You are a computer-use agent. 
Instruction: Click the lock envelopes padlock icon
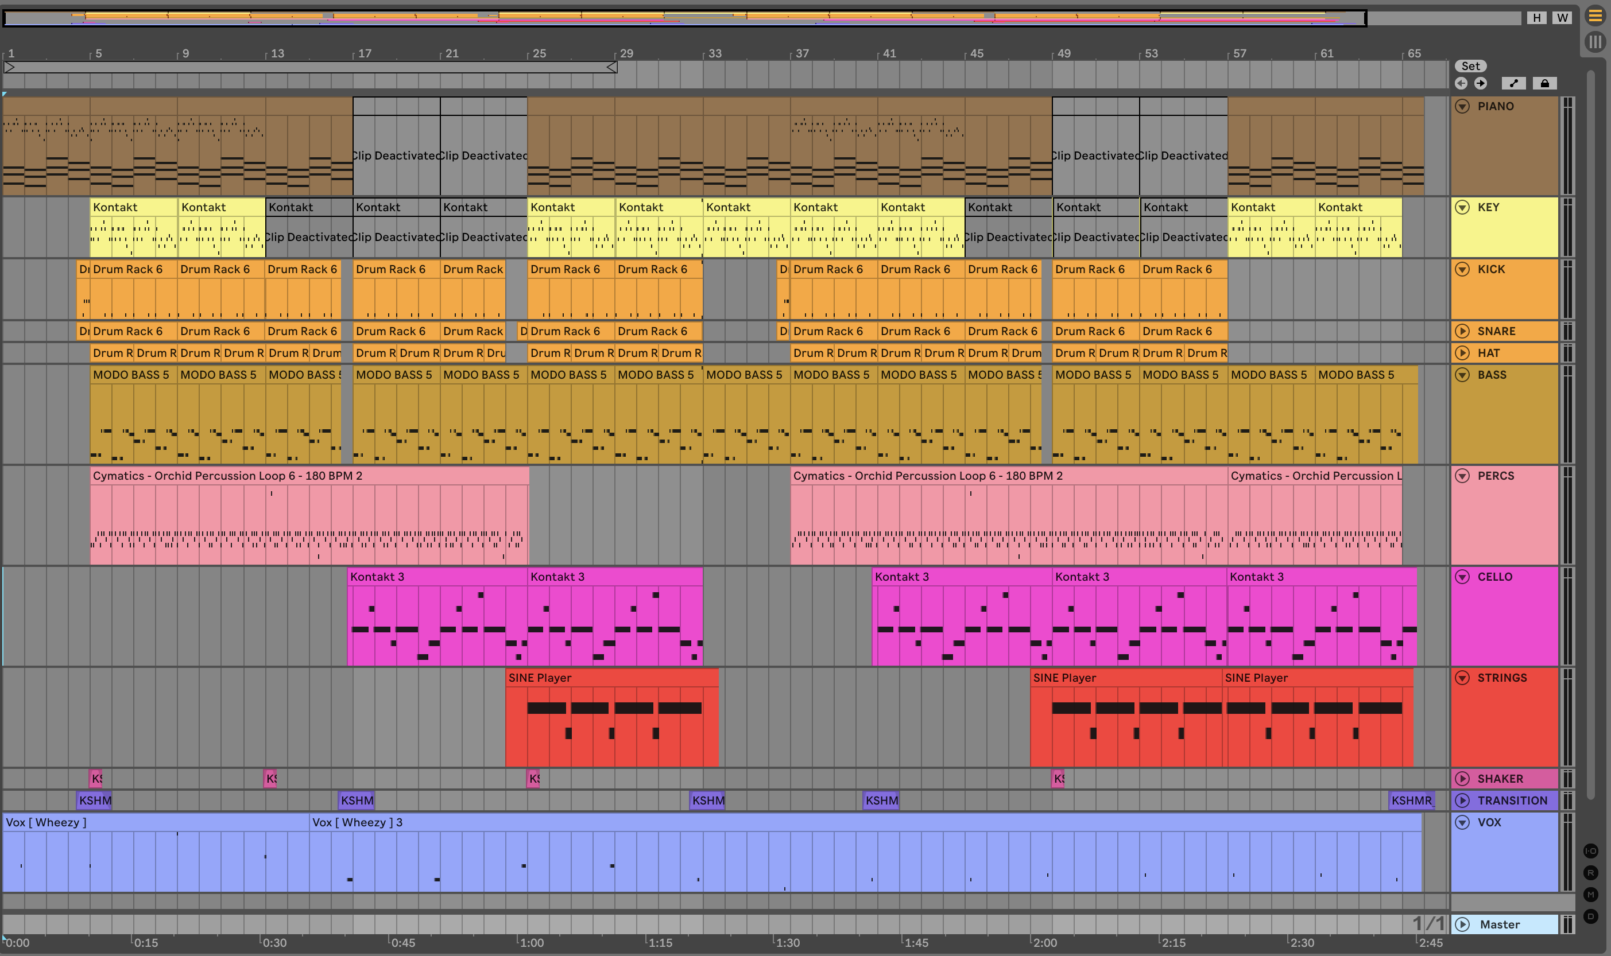(1544, 83)
